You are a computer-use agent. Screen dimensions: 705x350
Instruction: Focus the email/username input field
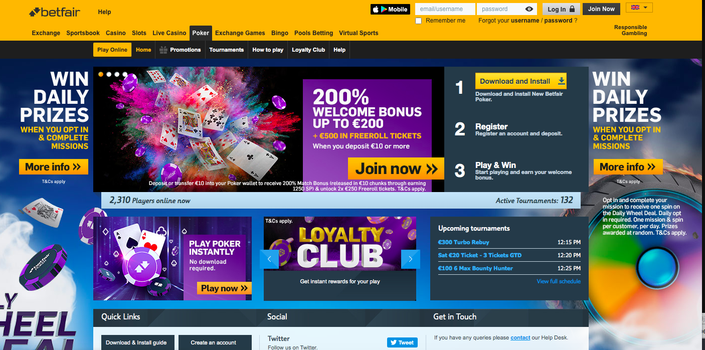click(x=445, y=9)
